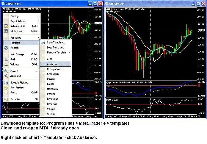
Task: Click GBPJPY,H4 window title icon
Action: [106, 4]
